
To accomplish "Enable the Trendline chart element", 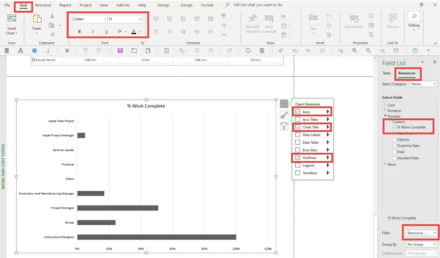I will coord(298,173).
